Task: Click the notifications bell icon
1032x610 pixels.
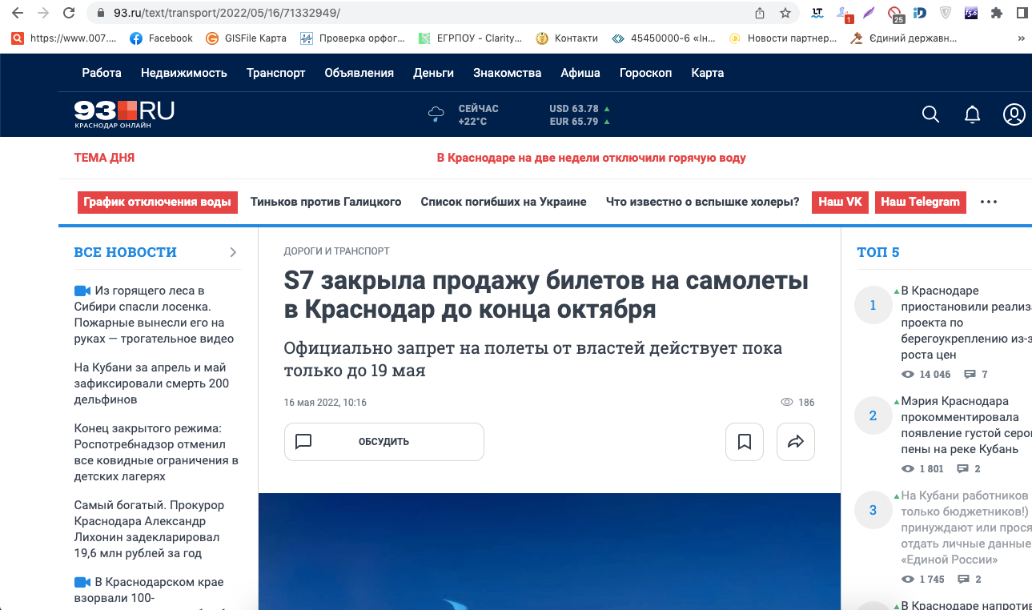Action: (x=972, y=114)
